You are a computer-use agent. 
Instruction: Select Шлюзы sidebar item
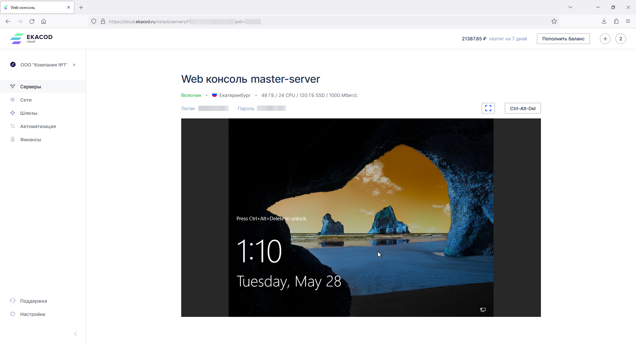(x=28, y=113)
